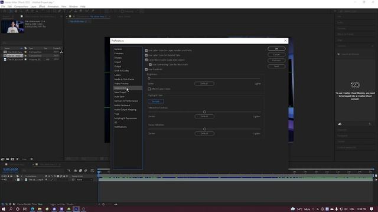The width and height of the screenshot is (378, 212).
Task: Click Highlight Color Sample swatch
Action: tap(155, 101)
